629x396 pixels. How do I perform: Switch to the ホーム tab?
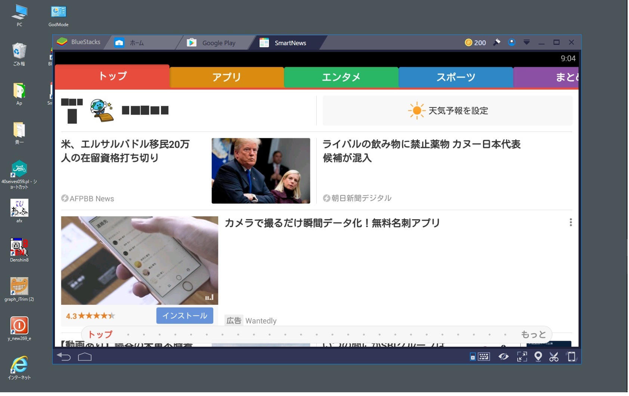(x=143, y=43)
